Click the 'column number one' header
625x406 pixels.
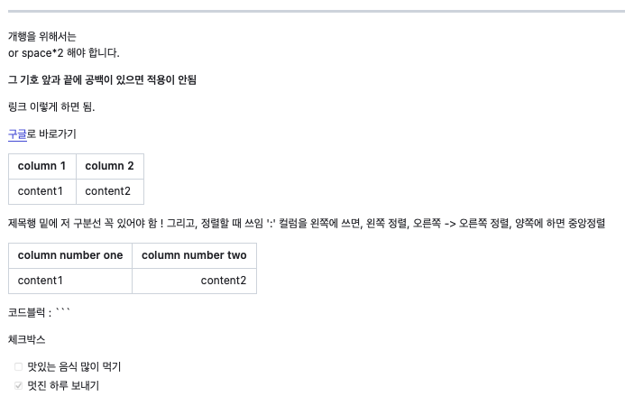tap(70, 255)
